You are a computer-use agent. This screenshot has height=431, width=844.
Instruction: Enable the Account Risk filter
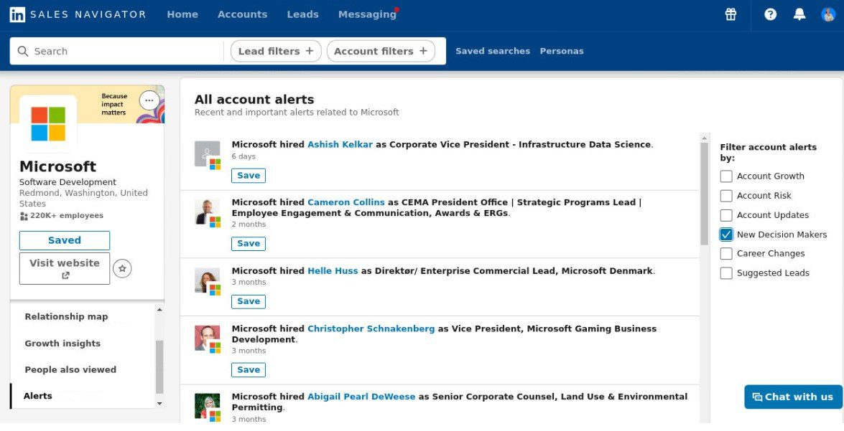(726, 196)
